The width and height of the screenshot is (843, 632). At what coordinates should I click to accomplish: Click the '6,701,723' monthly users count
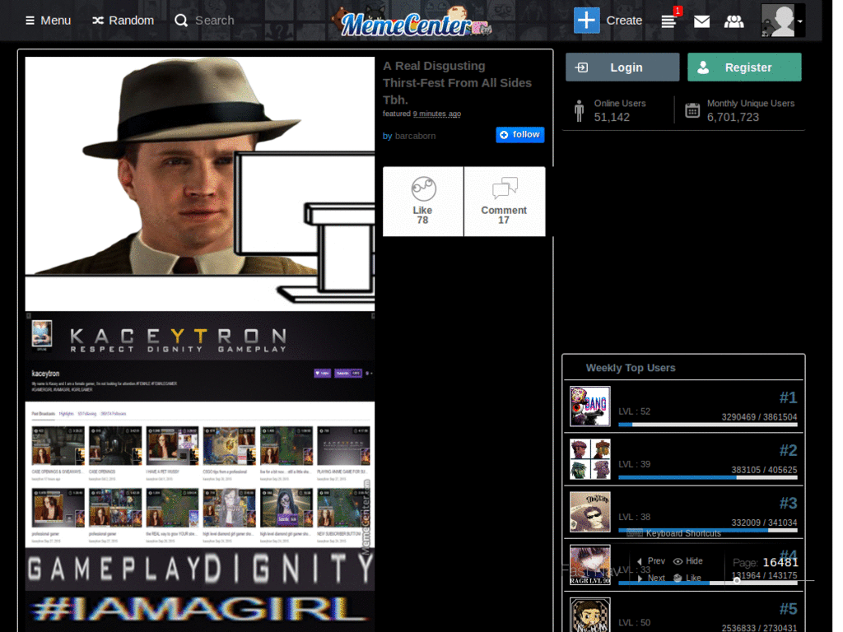733,117
